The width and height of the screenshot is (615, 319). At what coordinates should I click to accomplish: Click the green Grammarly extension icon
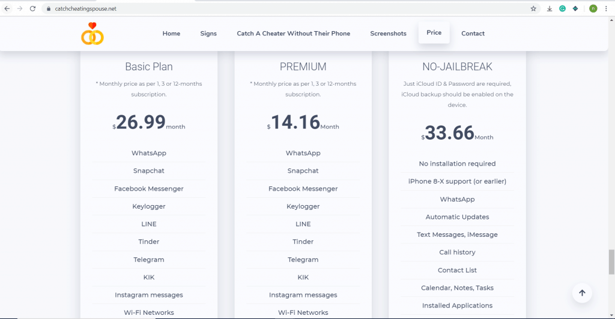coord(562,8)
